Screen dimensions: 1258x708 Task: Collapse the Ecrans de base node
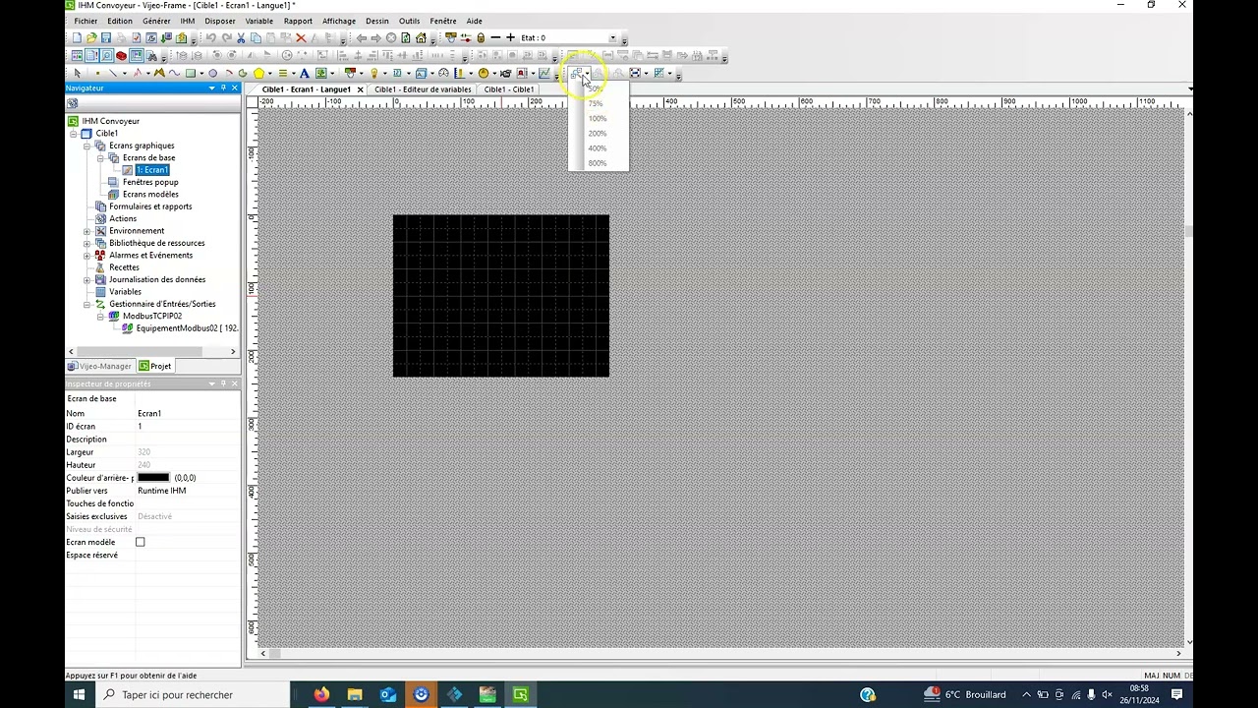(100, 157)
